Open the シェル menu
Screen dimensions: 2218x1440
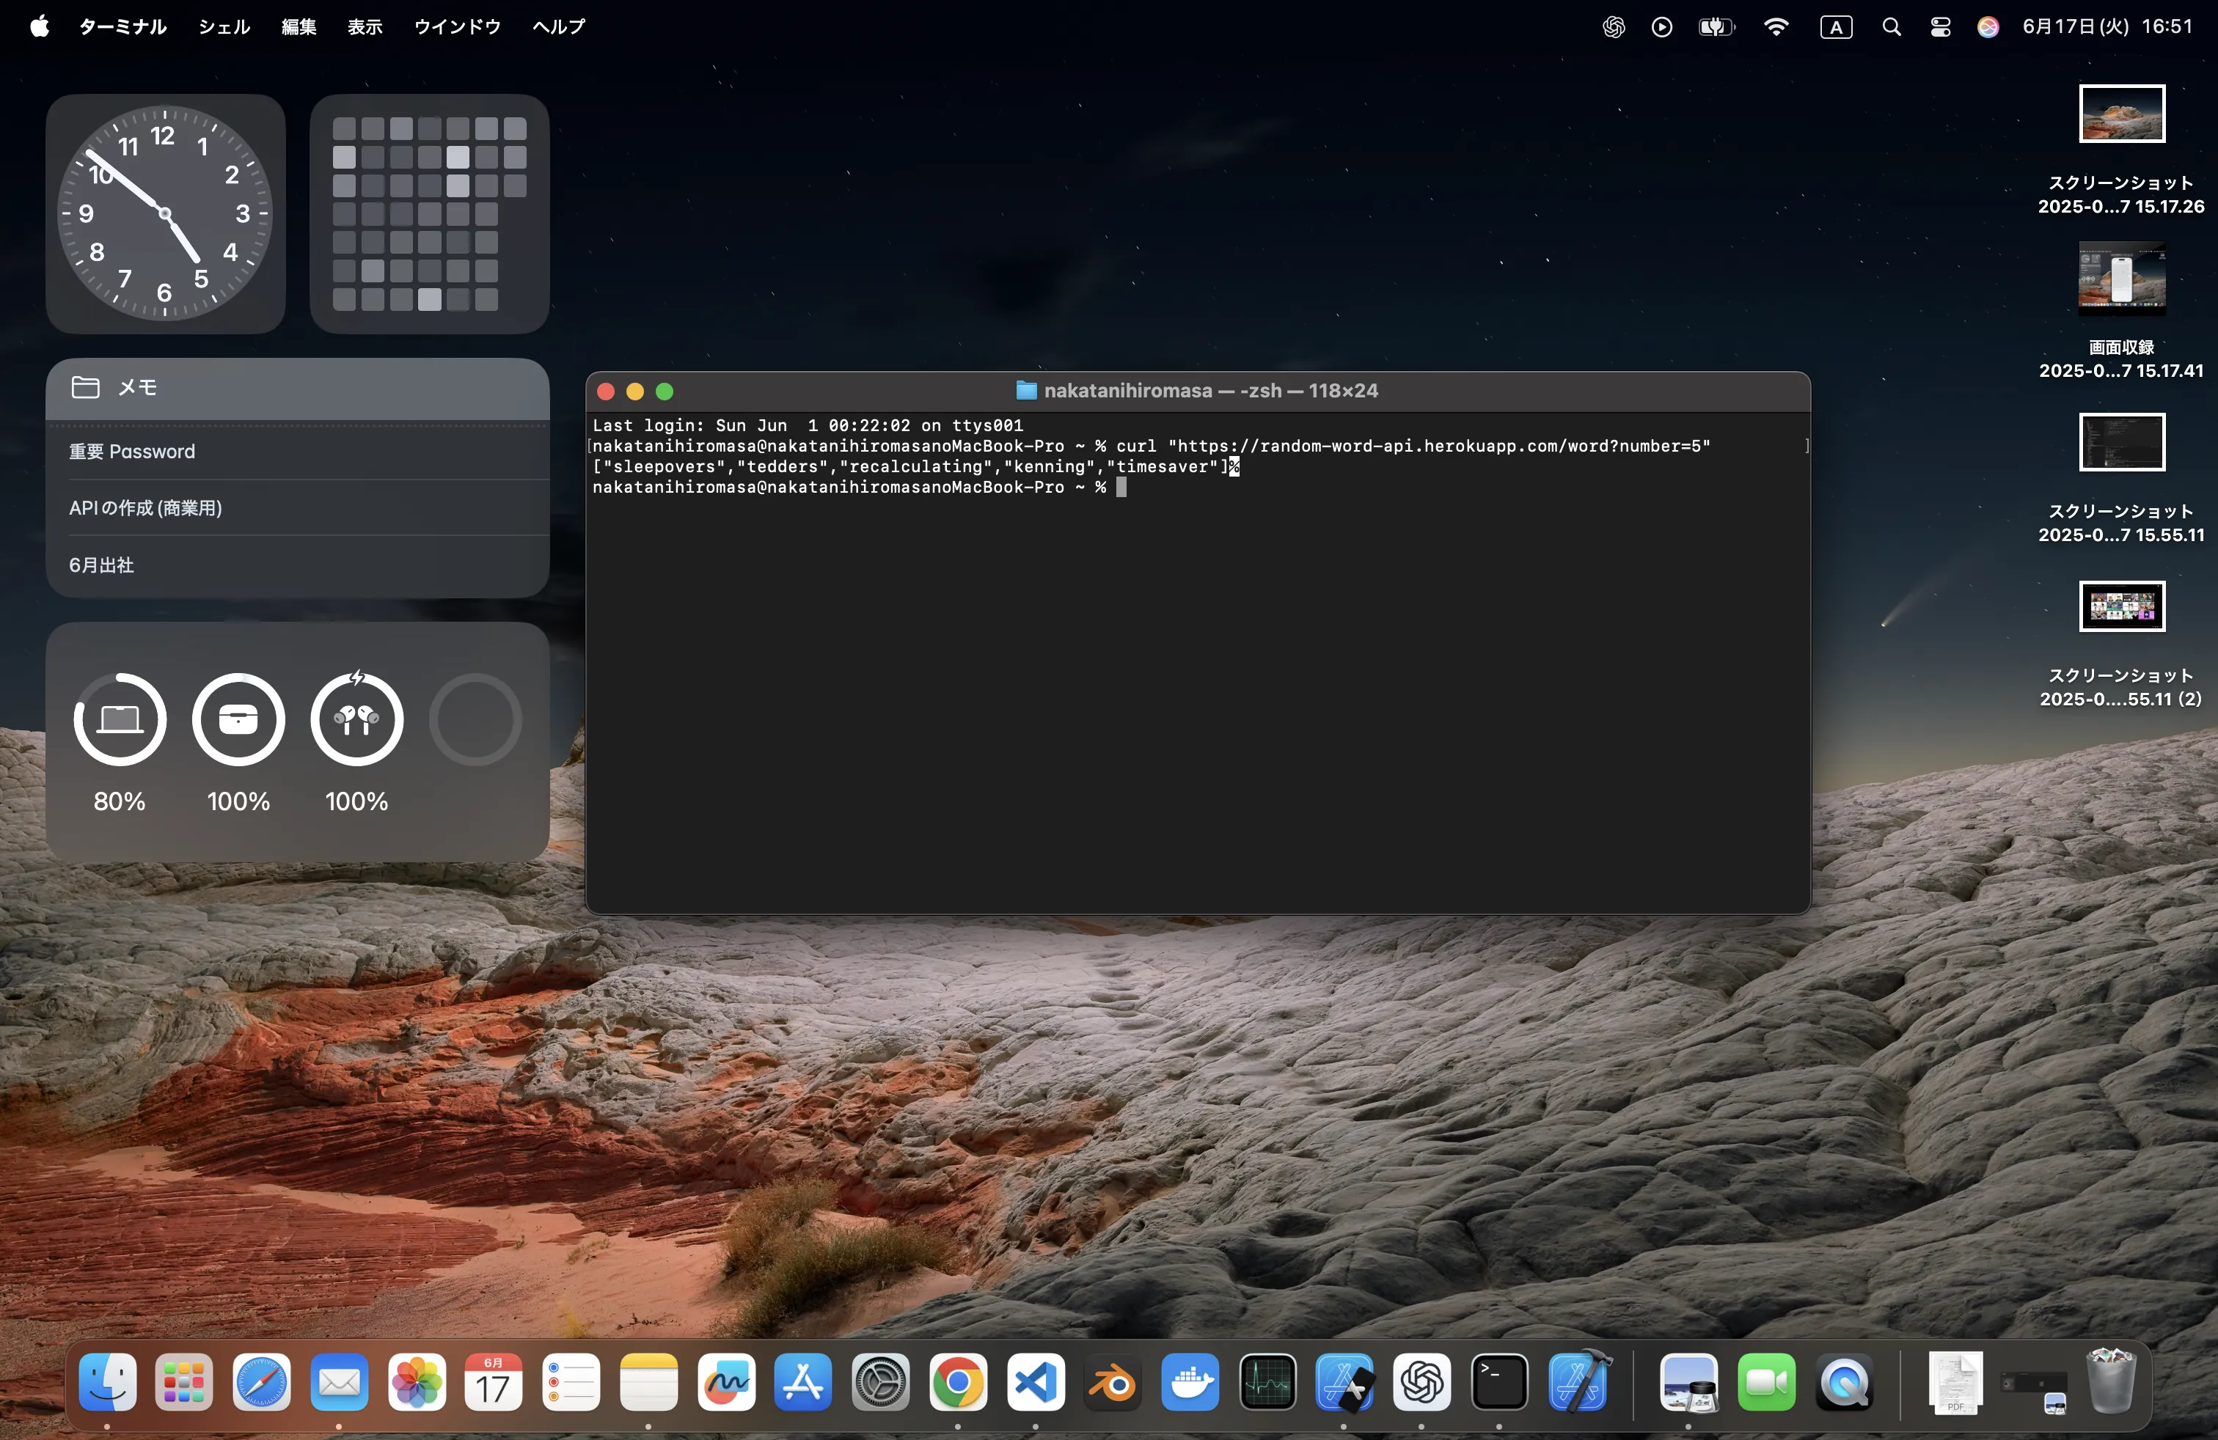224,27
